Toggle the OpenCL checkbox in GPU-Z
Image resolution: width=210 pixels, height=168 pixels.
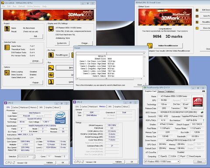coord(159,157)
